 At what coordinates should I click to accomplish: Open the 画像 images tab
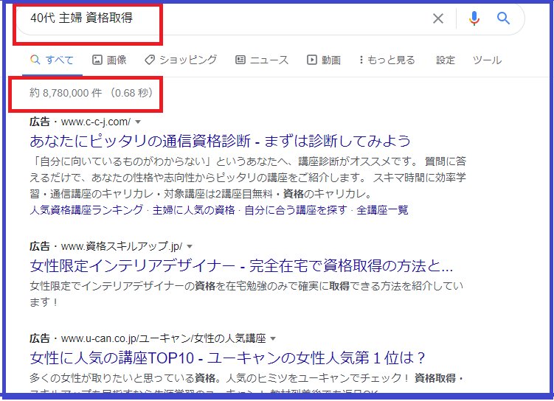click(x=109, y=60)
